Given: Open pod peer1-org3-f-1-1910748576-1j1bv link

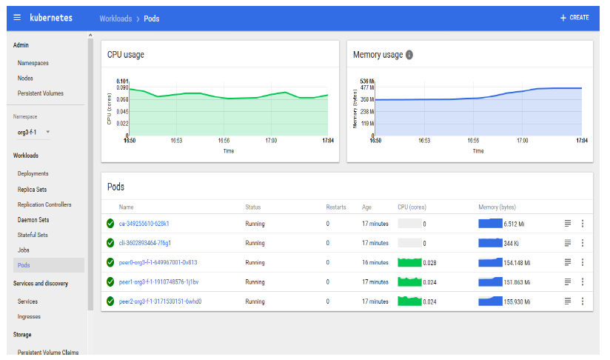Looking at the screenshot, I should [158, 281].
